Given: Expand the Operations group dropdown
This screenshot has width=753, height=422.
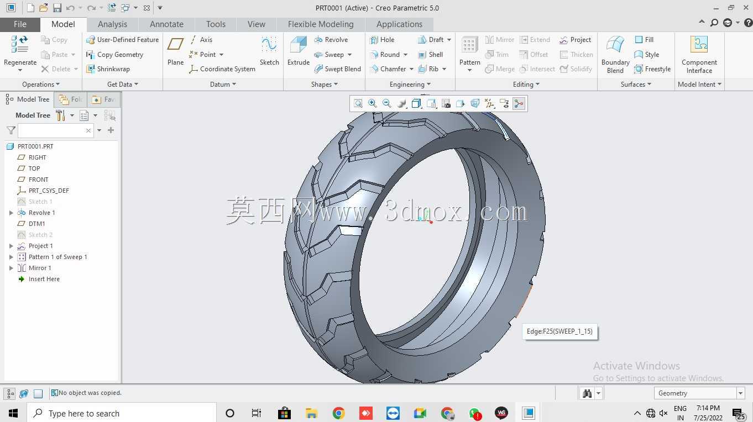Looking at the screenshot, I should pyautogui.click(x=41, y=85).
